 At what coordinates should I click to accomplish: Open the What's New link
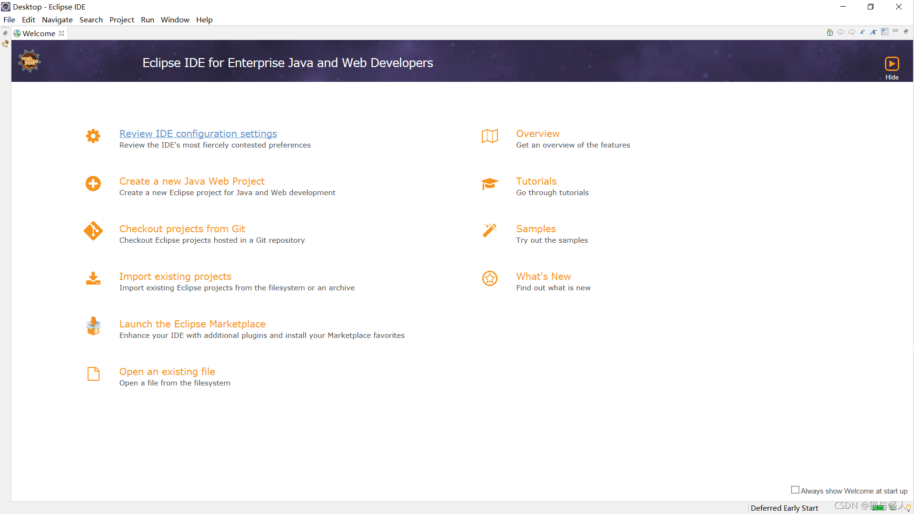543,277
